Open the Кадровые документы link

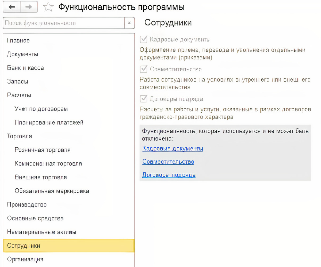pos(172,148)
